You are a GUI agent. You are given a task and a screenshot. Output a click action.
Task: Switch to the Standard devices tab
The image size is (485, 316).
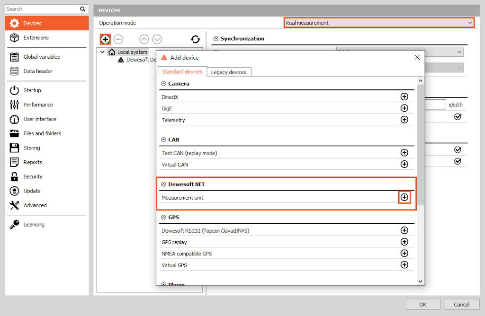[182, 71]
